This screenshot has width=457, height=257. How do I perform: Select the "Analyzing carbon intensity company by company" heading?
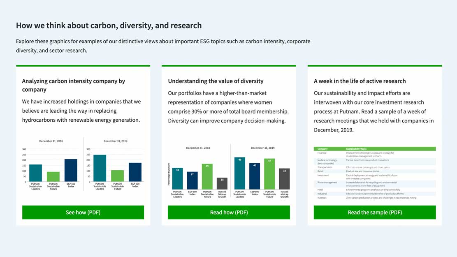tap(73, 85)
